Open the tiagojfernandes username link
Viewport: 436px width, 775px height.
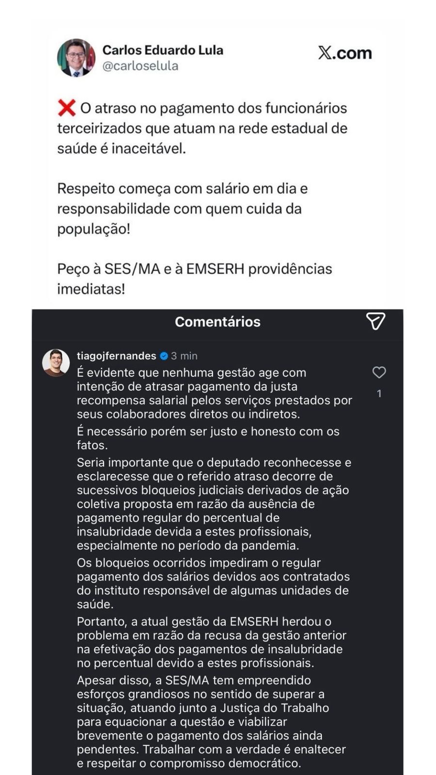coord(116,356)
